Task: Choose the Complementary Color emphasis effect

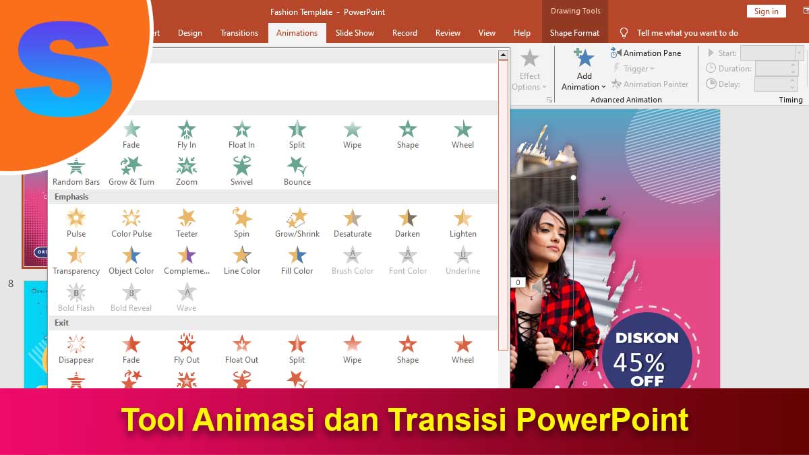Action: coord(187,260)
